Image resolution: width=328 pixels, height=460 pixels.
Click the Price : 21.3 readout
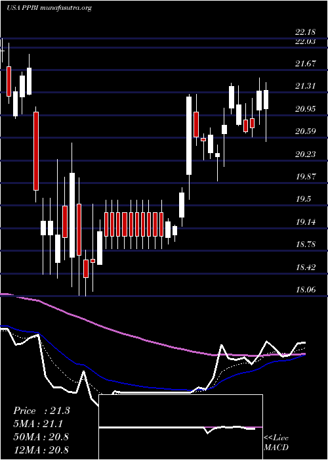41,411
